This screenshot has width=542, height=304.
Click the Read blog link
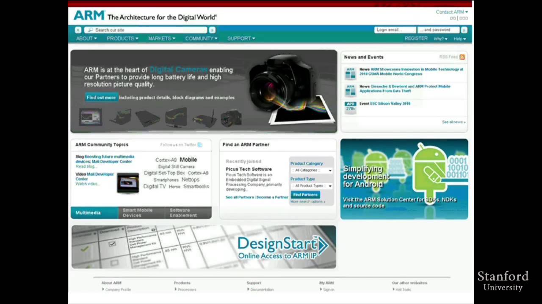(86, 166)
